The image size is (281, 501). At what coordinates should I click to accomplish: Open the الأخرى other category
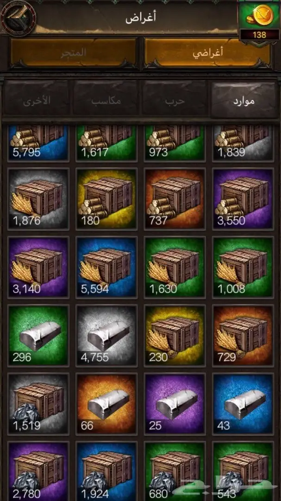pyautogui.click(x=37, y=101)
